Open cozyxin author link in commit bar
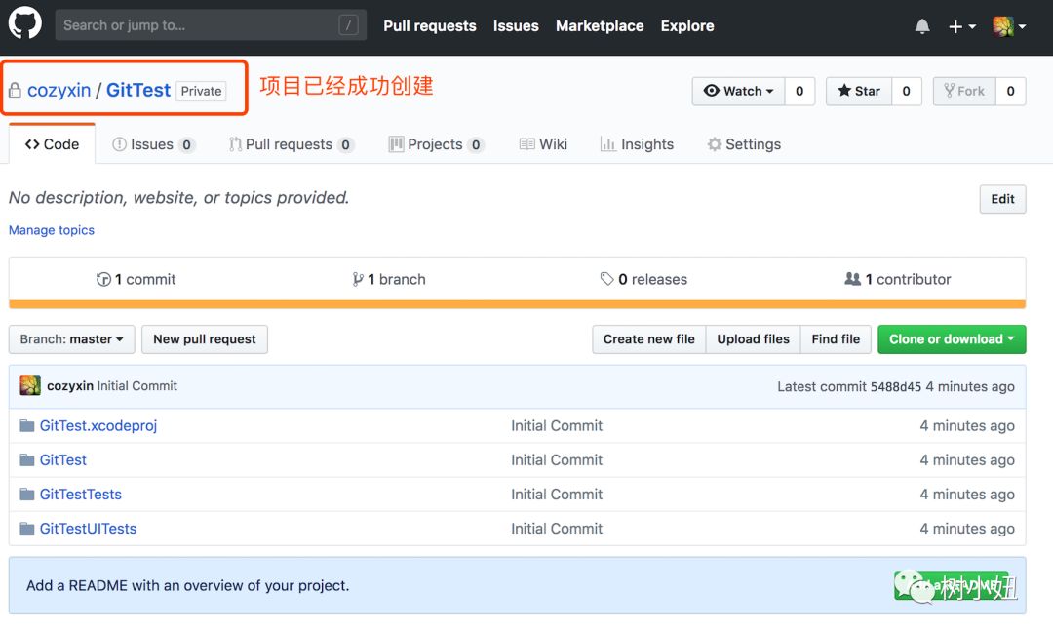The image size is (1053, 635). (x=70, y=385)
